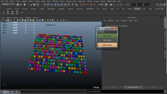Screen dimensions: 167x94
Task: Click the Bake Shader button
Action: (x=107, y=40)
